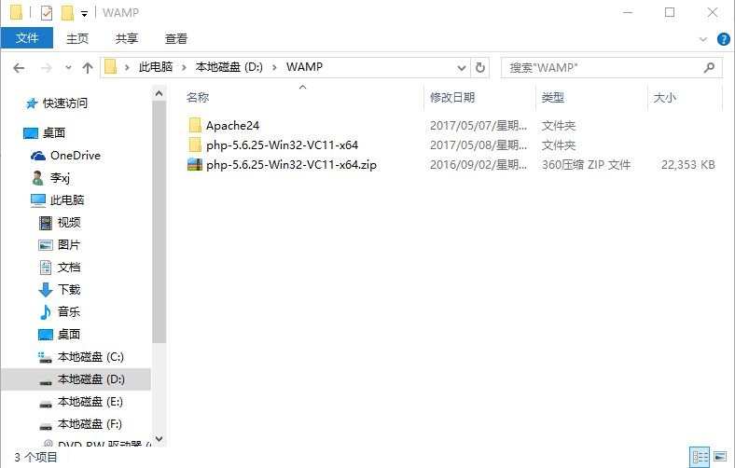This screenshot has width=735, height=468.
Task: Open the recent locations dropdown arrow
Action: [x=68, y=68]
